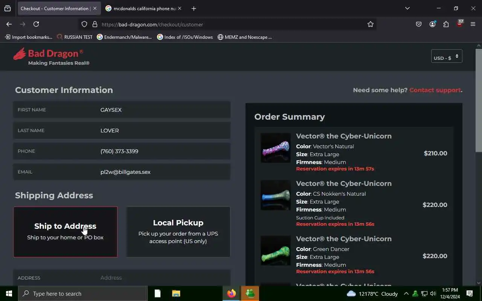Close the Checkout - Customer Information tab

pos(95,8)
